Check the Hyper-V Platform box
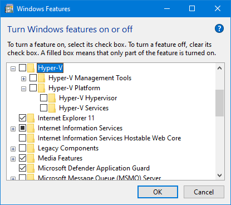The height and width of the screenshot is (205, 231). point(33,88)
